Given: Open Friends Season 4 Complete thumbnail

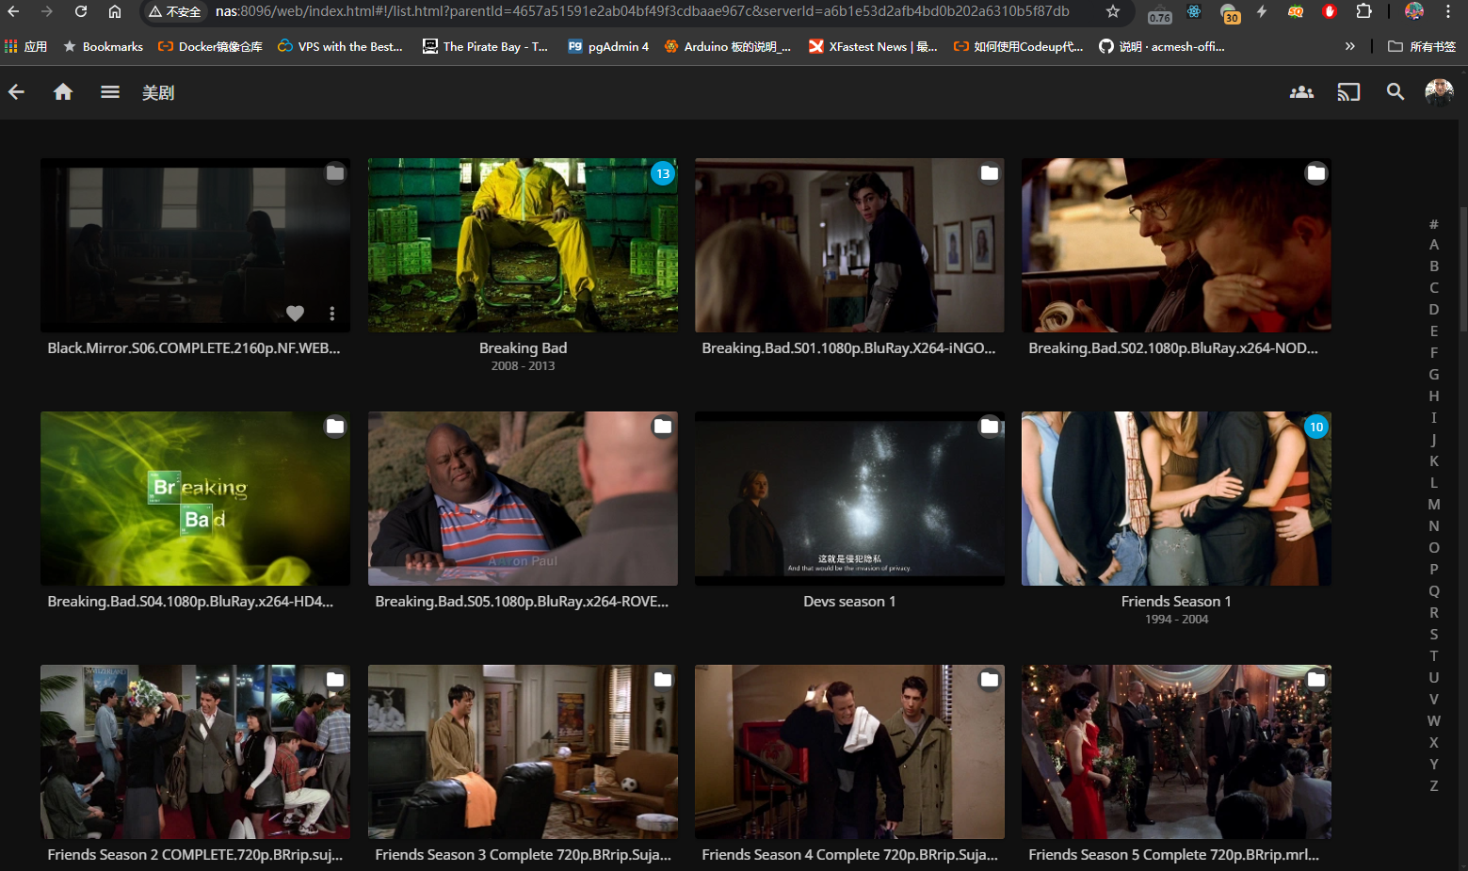Looking at the screenshot, I should [x=849, y=751].
